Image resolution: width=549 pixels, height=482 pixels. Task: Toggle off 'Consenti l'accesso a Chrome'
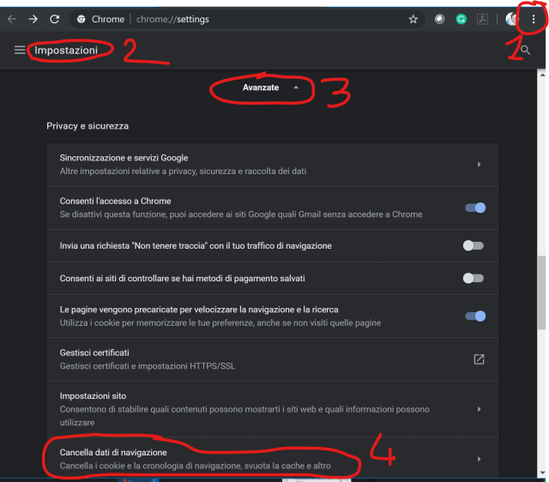(x=474, y=208)
